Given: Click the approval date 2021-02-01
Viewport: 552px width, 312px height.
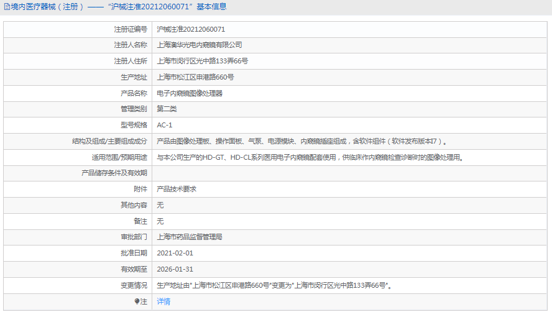Looking at the screenshot, I should tap(175, 253).
